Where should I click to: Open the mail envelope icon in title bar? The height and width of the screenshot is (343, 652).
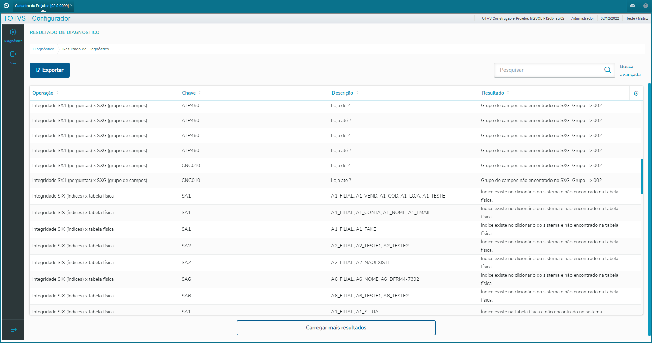point(633,6)
